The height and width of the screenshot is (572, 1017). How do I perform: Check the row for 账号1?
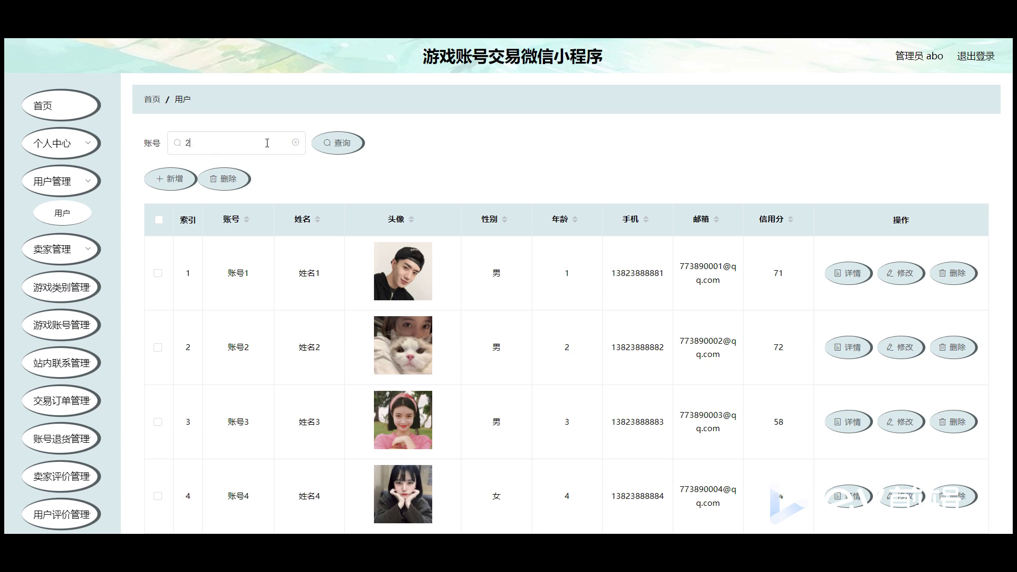[x=158, y=273]
